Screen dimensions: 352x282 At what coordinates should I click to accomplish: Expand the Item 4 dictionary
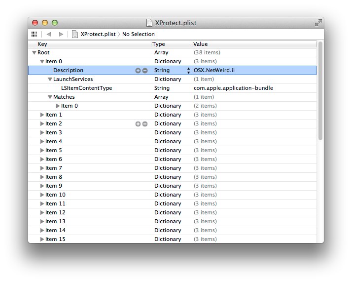point(42,141)
